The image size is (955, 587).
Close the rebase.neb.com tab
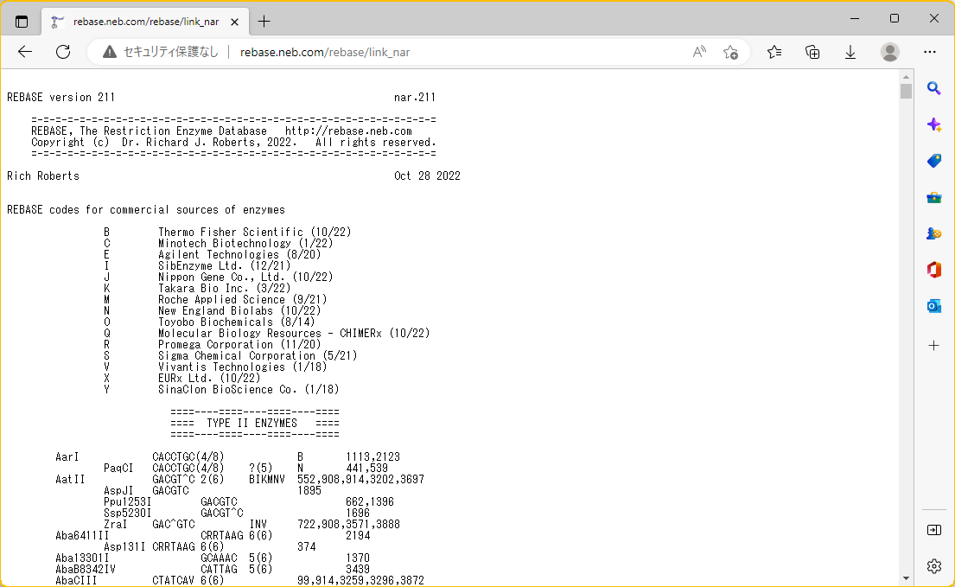pyautogui.click(x=234, y=22)
